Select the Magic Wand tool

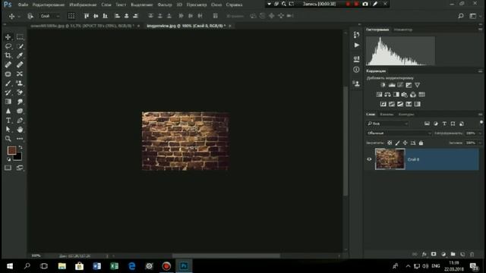[x=20, y=46]
